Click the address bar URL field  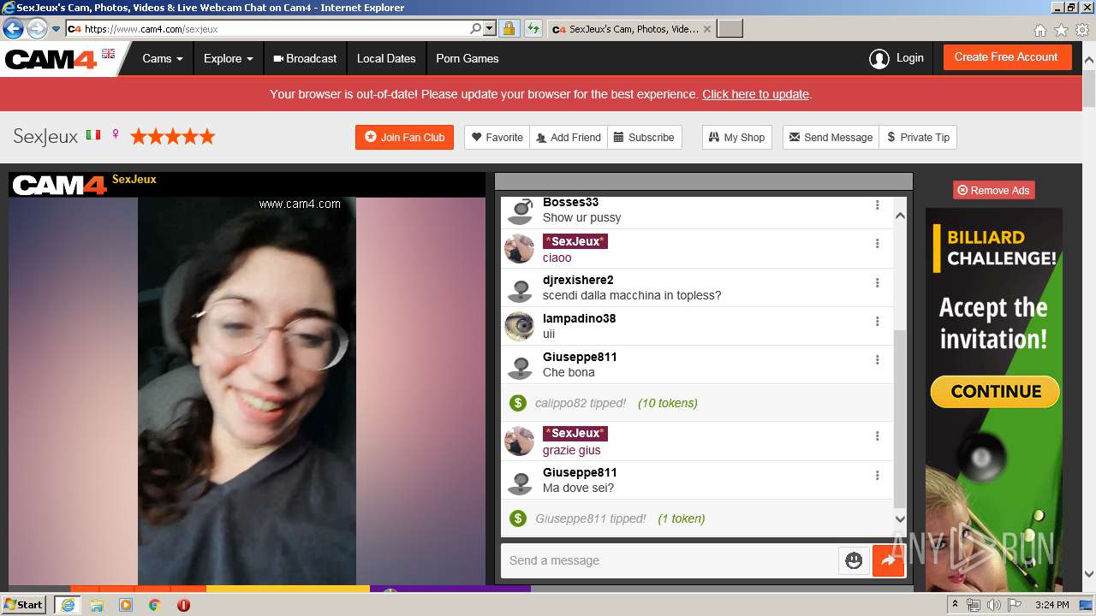point(270,29)
